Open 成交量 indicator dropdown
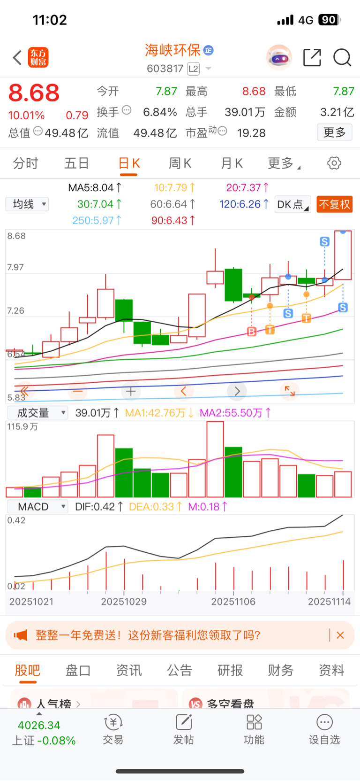The height and width of the screenshot is (781, 360). [x=37, y=413]
